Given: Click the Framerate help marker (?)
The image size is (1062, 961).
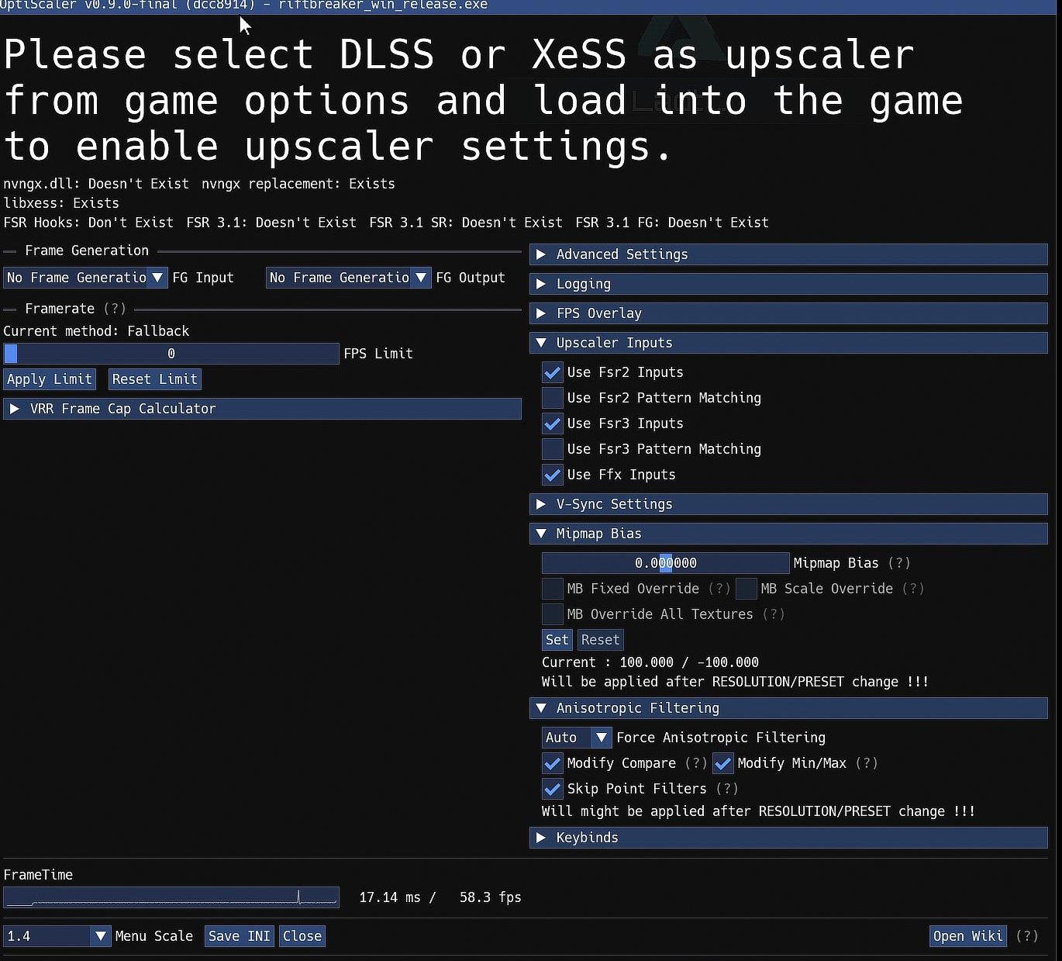Looking at the screenshot, I should click(x=115, y=309).
